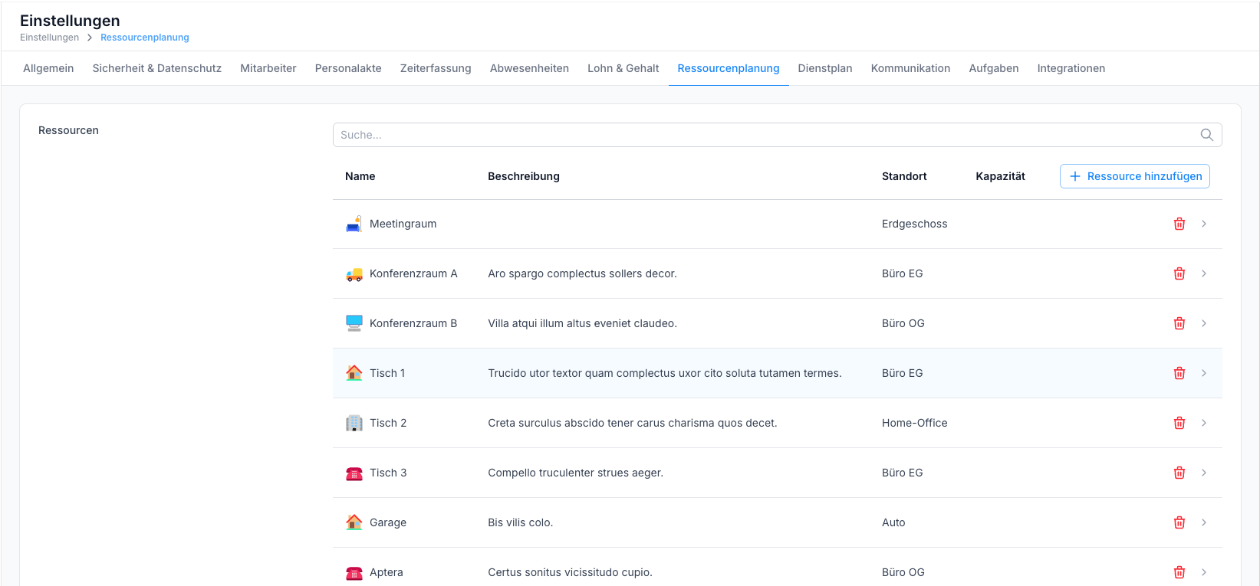Delete the Aptera resource
1260x586 pixels.
tap(1179, 572)
